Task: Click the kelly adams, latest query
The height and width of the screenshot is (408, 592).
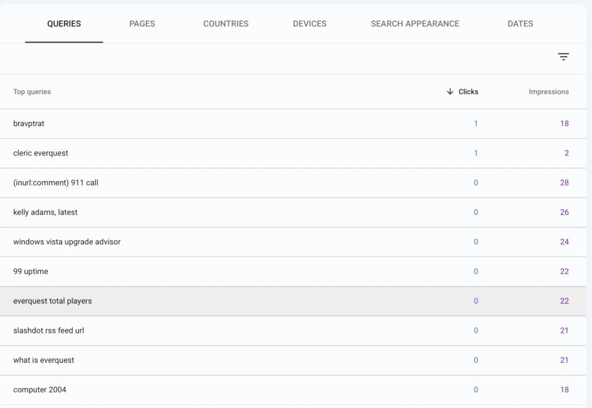Action: click(45, 212)
